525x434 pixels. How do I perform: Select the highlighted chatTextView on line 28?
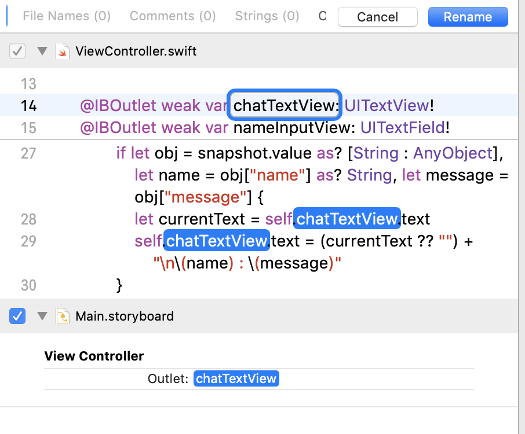pyautogui.click(x=347, y=219)
